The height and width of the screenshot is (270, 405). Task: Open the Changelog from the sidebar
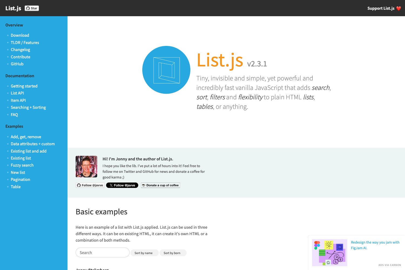(20, 49)
